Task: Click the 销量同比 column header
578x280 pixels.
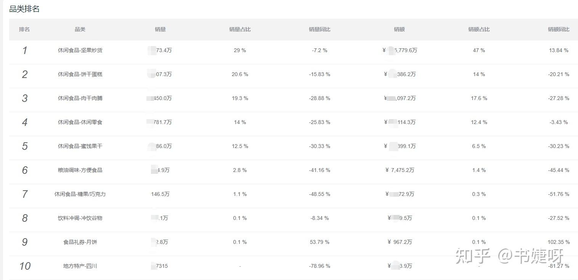Action: [320, 29]
